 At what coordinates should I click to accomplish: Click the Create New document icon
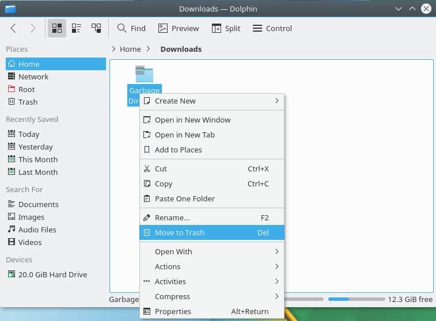tap(147, 101)
